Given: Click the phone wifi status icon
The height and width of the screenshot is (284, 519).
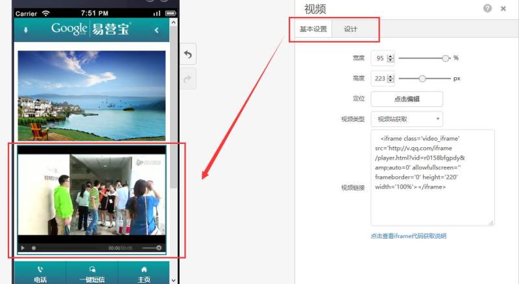Looking at the screenshot, I should pos(45,13).
